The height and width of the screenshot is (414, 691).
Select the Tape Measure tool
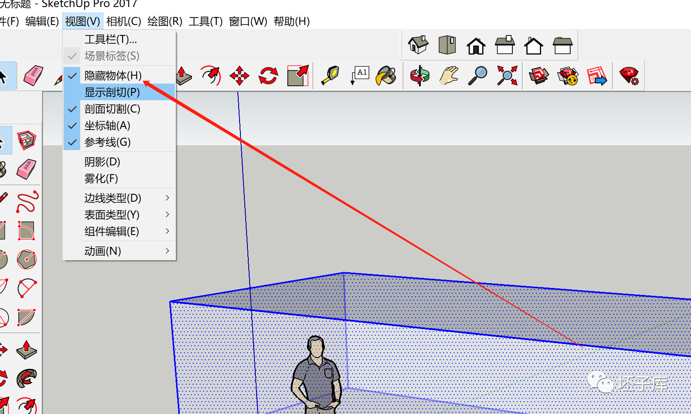[330, 76]
